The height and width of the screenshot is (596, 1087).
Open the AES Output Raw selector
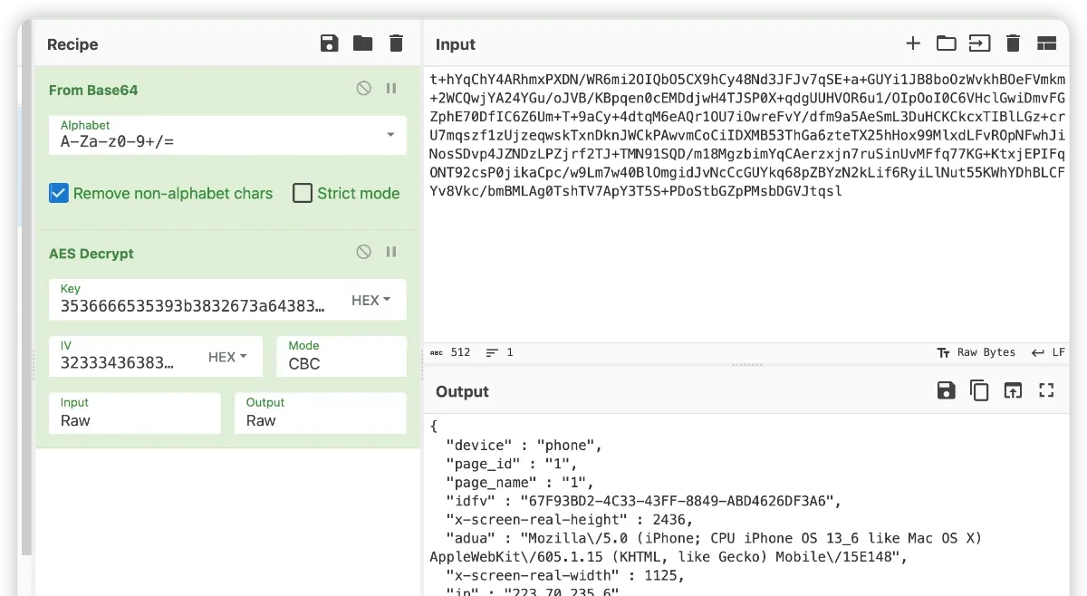click(321, 413)
